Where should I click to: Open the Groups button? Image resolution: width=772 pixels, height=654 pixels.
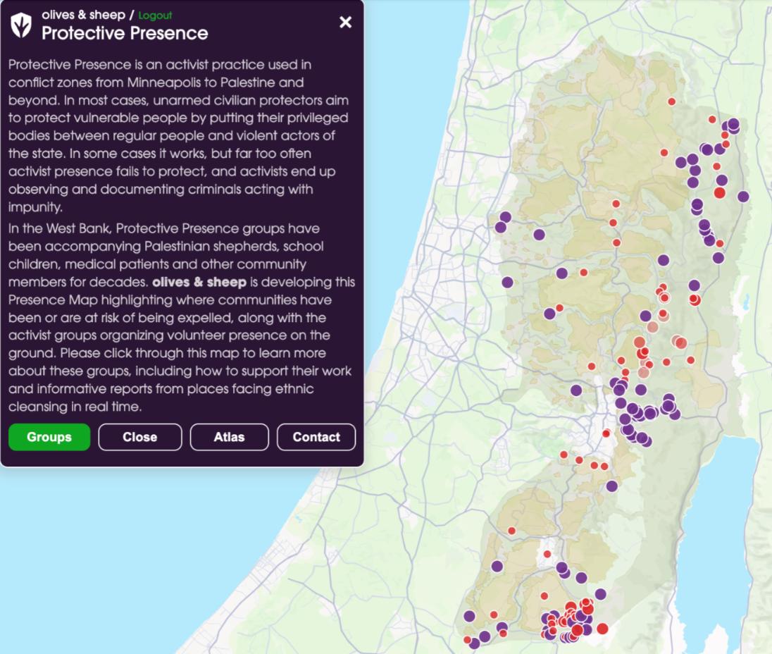[49, 437]
